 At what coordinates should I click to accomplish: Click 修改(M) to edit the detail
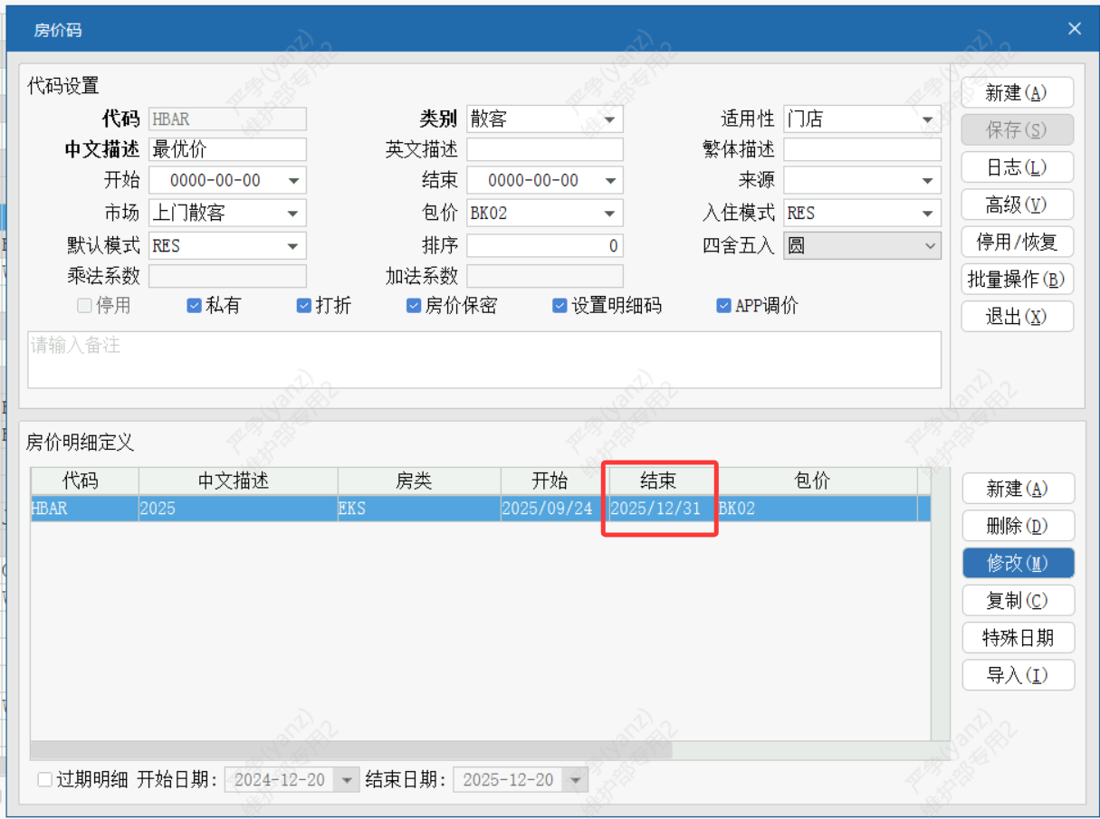tap(1018, 563)
